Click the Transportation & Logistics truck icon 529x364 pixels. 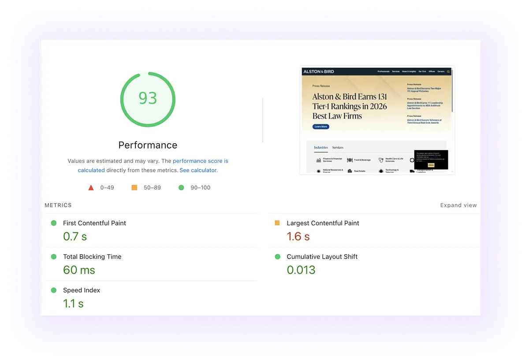(412, 171)
